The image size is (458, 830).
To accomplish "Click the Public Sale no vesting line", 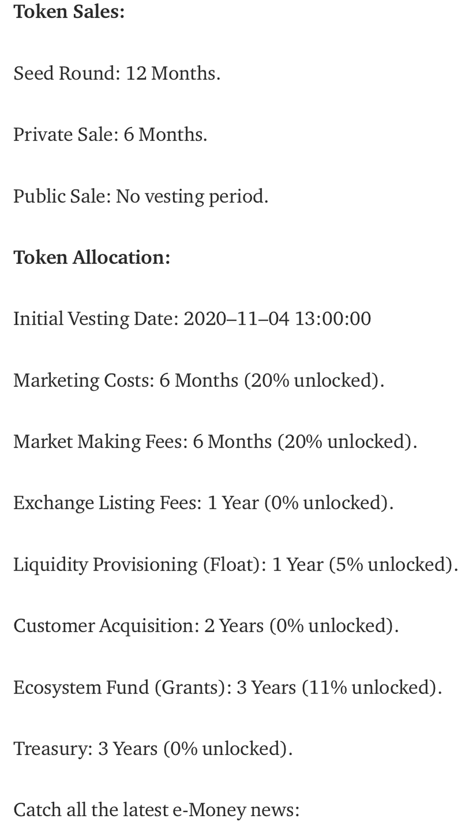I will pos(141,196).
